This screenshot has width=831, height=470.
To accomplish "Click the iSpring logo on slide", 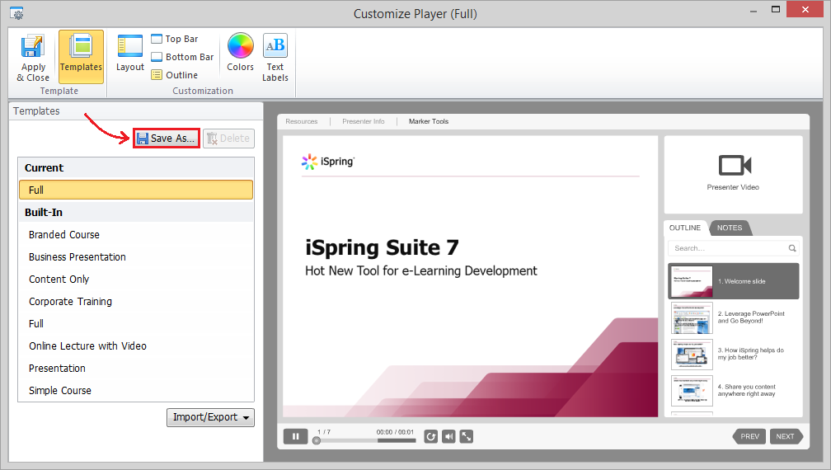I will pos(328,162).
